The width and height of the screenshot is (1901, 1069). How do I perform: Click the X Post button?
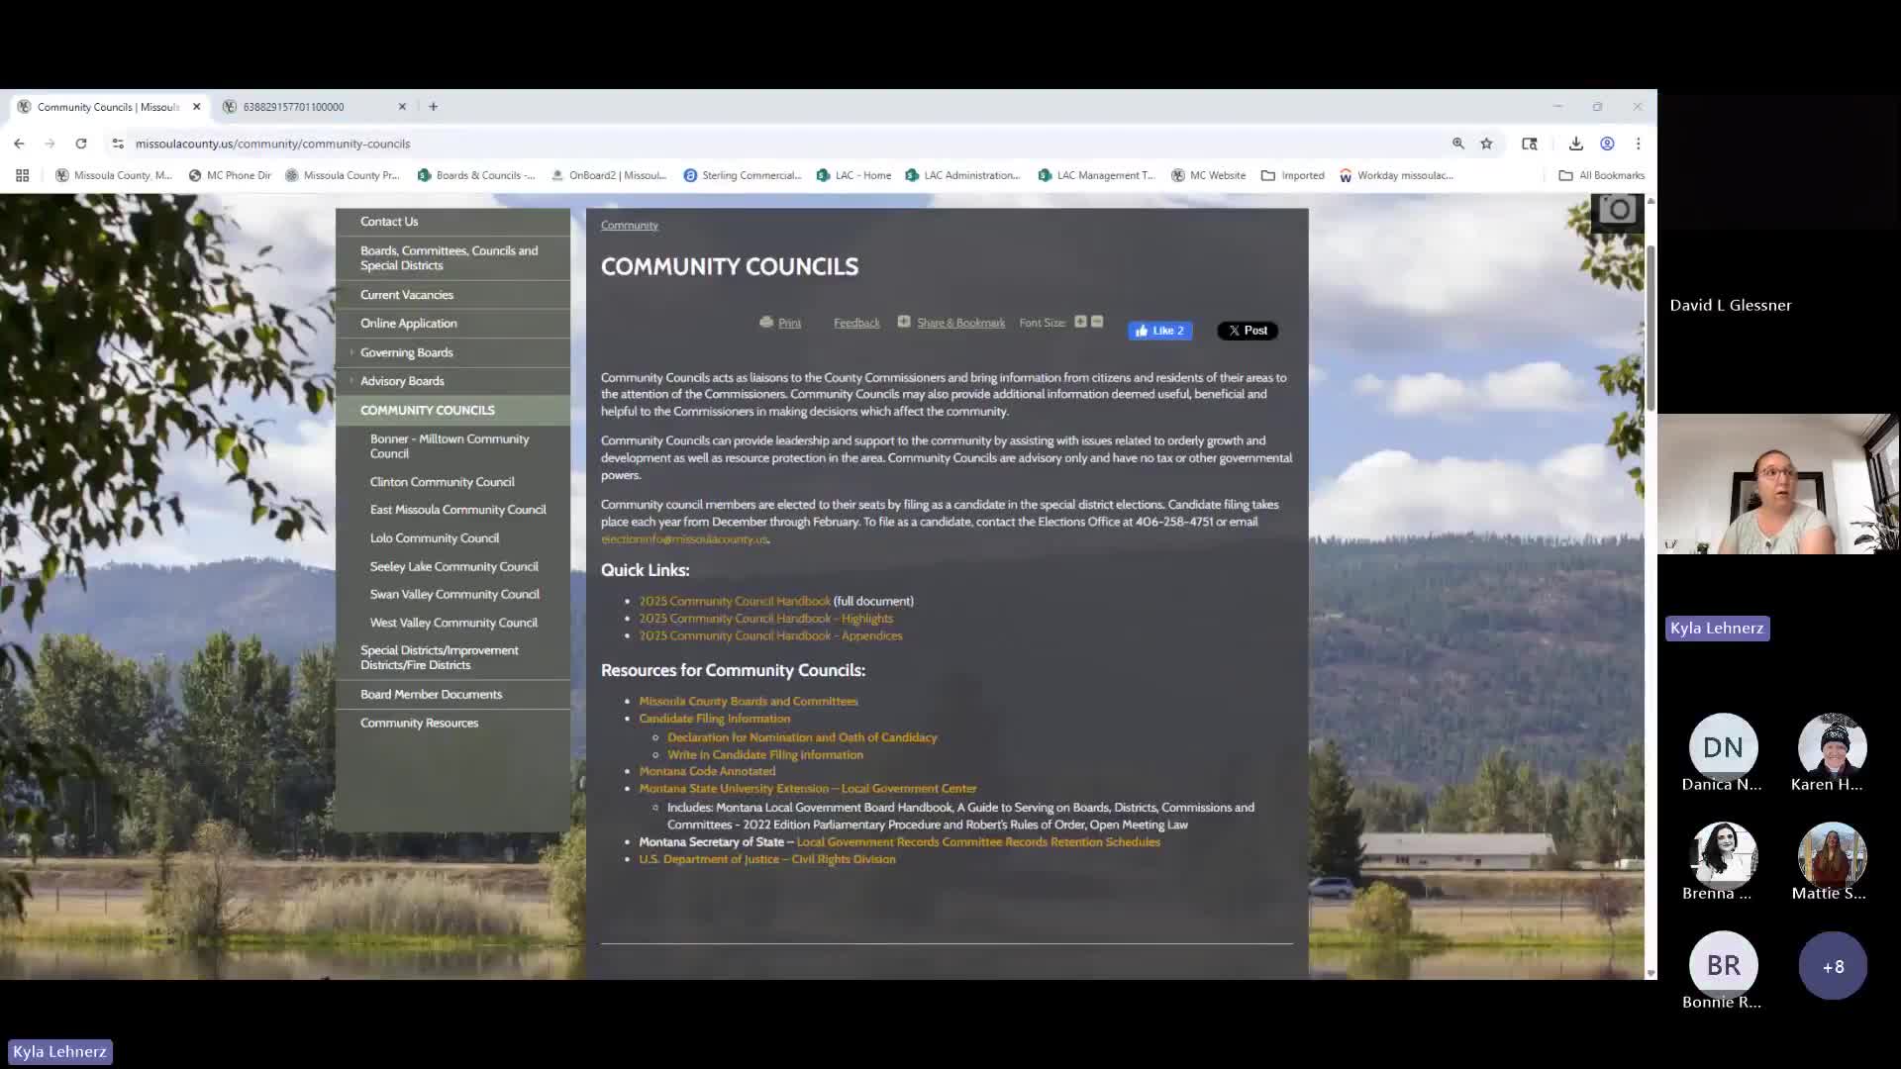(x=1247, y=331)
